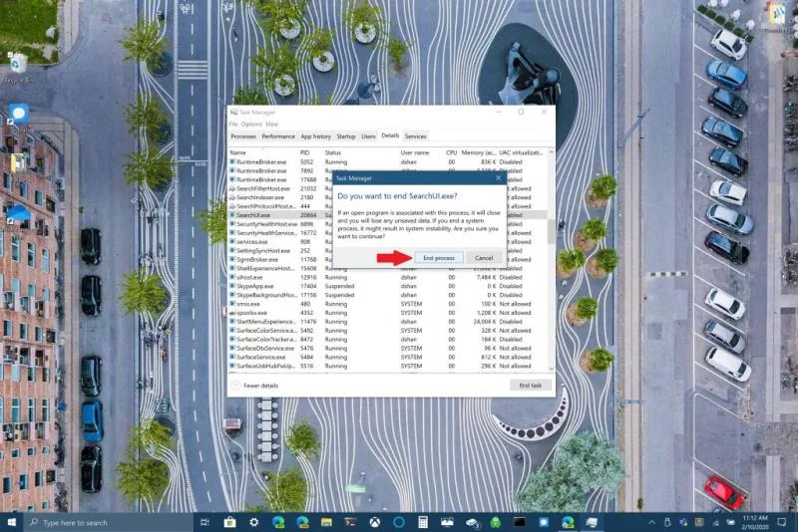Select the SurfaceDtxService.exe process
This screenshot has width=798, height=532.
coord(388,348)
